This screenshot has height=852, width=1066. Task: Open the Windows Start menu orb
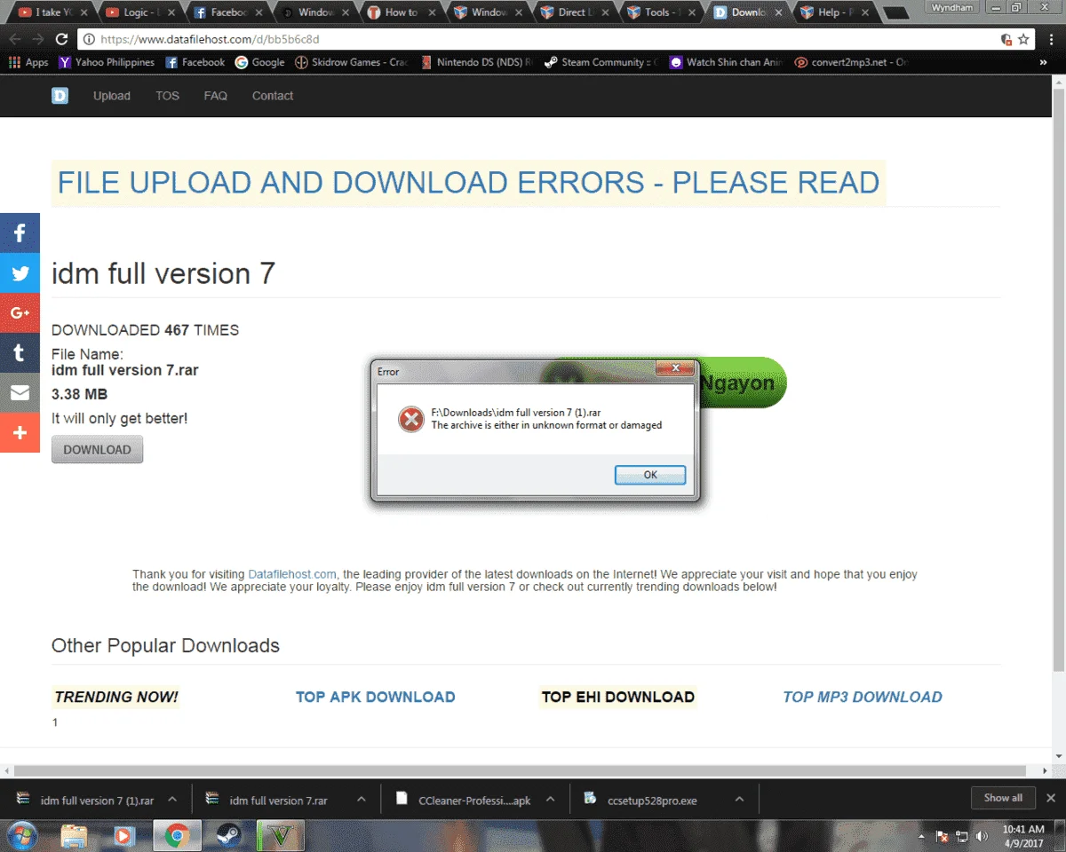click(x=21, y=835)
